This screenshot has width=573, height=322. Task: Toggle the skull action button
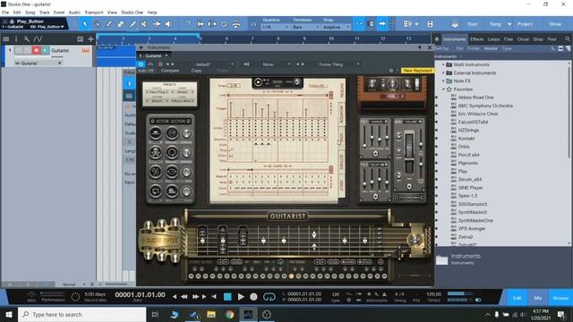pyautogui.click(x=156, y=152)
